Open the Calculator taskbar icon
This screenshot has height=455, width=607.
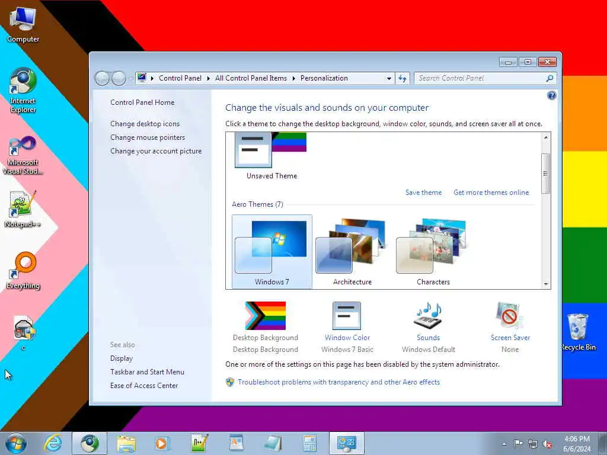pos(309,443)
